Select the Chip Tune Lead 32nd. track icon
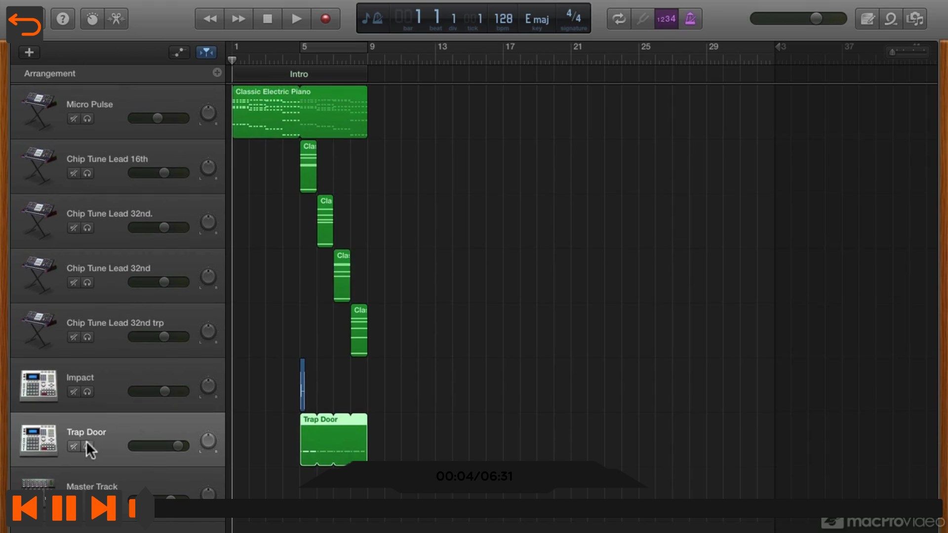Image resolution: width=948 pixels, height=533 pixels. (39, 221)
